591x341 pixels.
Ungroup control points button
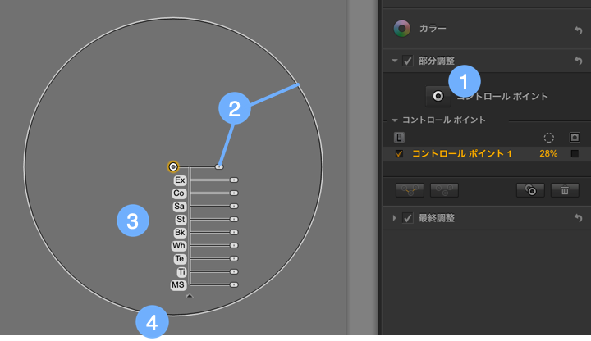click(x=444, y=190)
